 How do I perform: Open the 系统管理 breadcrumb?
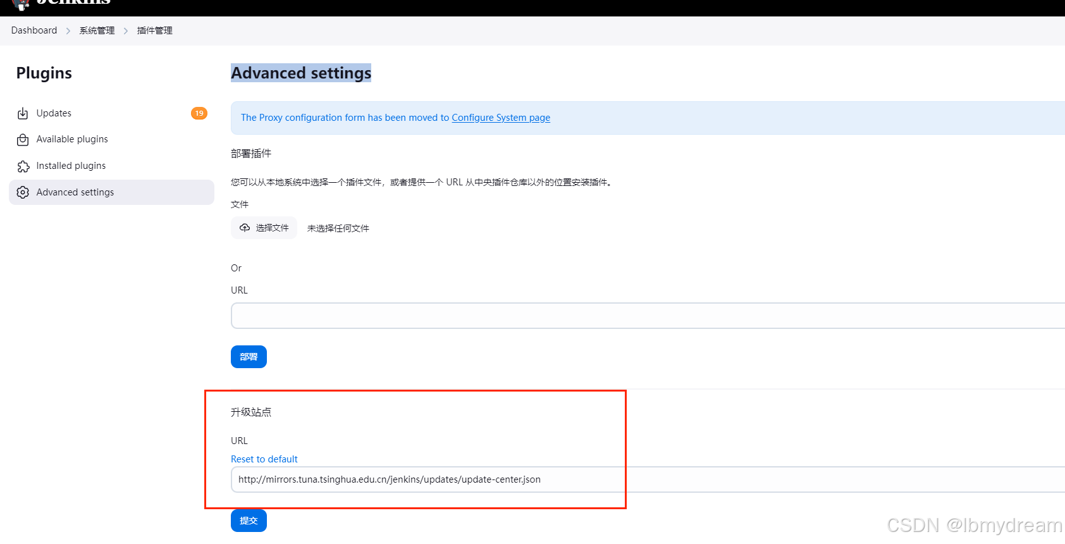click(97, 30)
